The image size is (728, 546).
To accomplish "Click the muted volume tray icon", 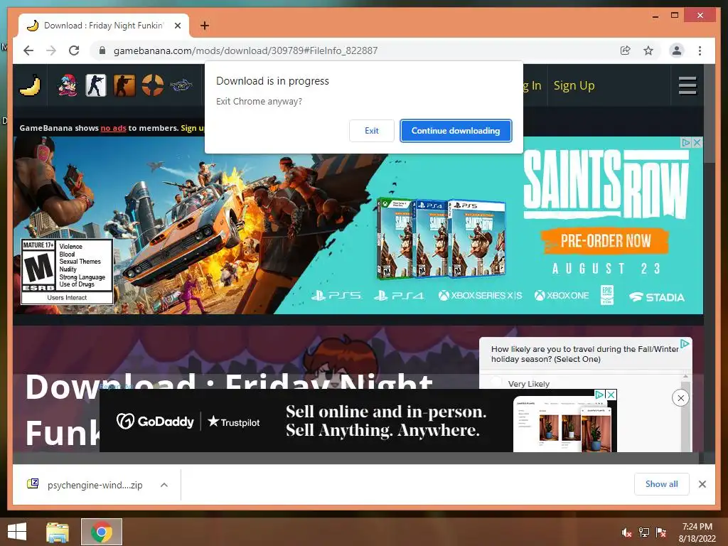I will click(627, 532).
